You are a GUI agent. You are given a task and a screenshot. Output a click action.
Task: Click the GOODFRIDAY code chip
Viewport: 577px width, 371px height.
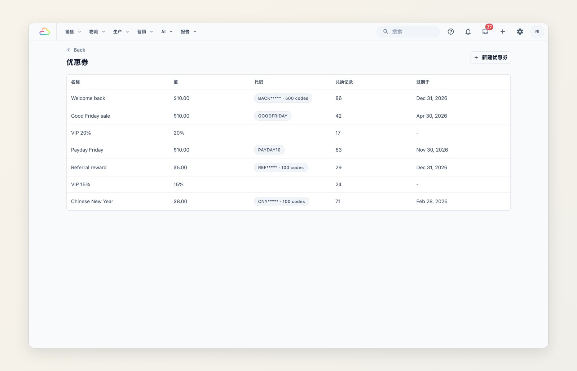[x=273, y=116]
